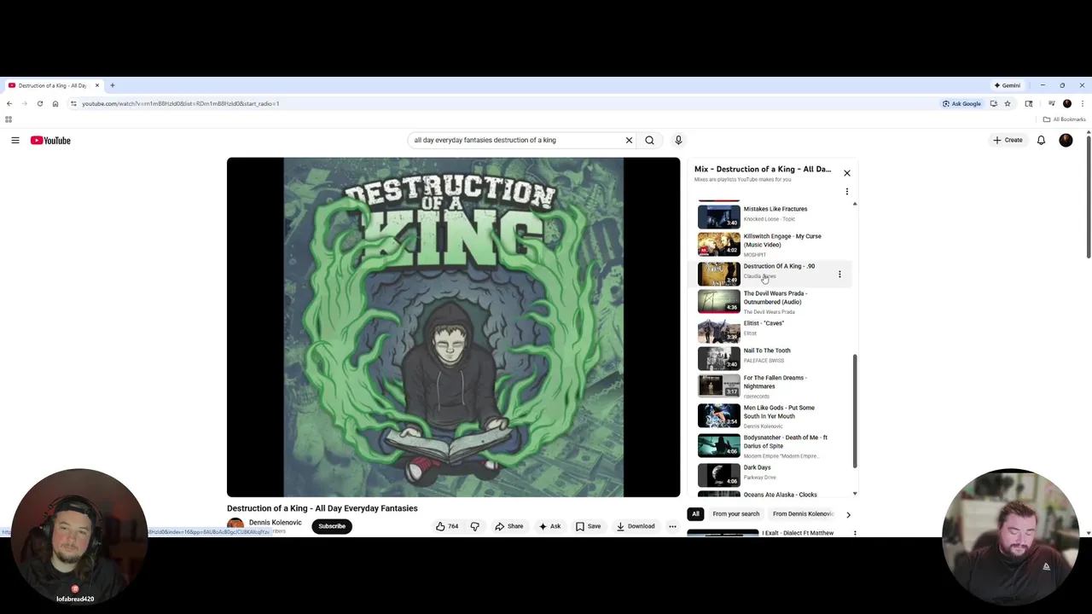Open Chrome's three-dot menu
The width and height of the screenshot is (1092, 614).
tap(1082, 103)
